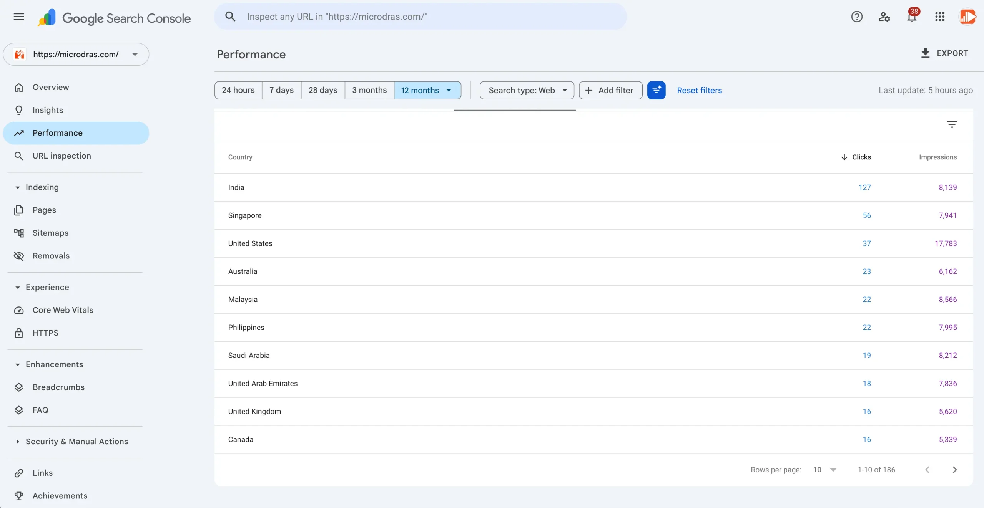
Task: Click the Achievements trophy icon
Action: pos(19,496)
